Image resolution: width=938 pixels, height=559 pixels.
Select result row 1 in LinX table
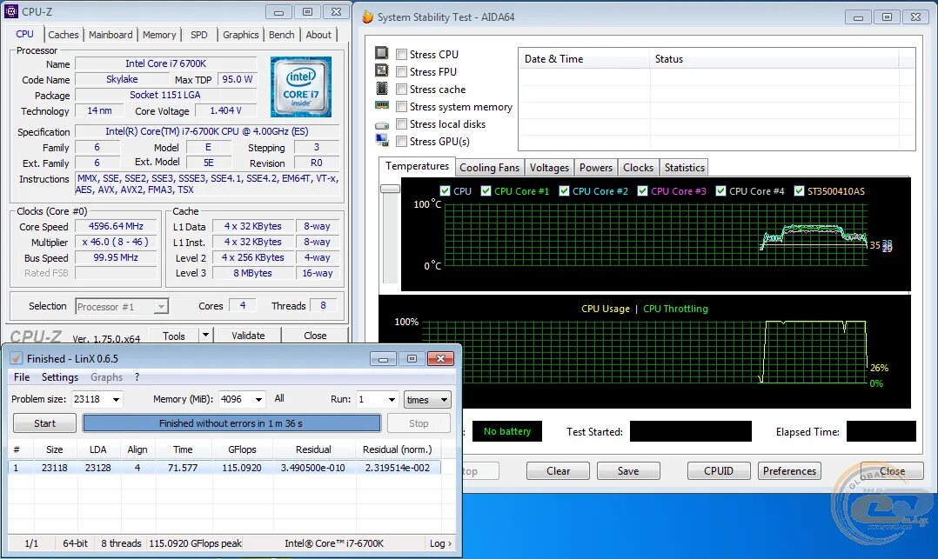[224, 468]
